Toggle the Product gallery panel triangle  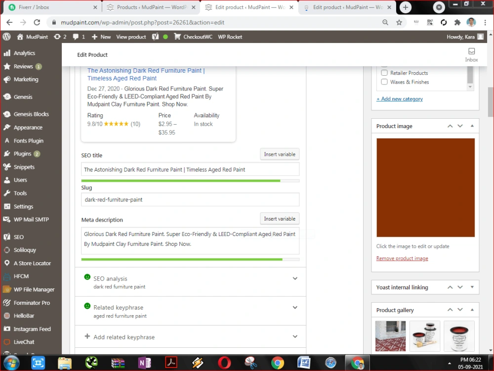472,310
